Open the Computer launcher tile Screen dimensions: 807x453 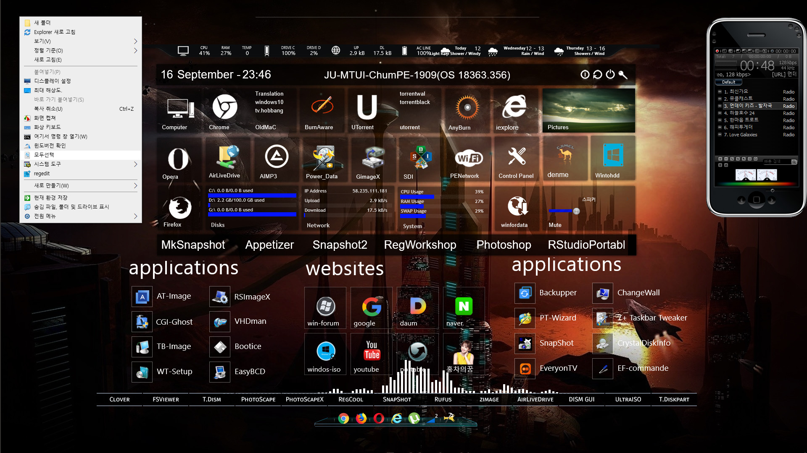pos(180,111)
